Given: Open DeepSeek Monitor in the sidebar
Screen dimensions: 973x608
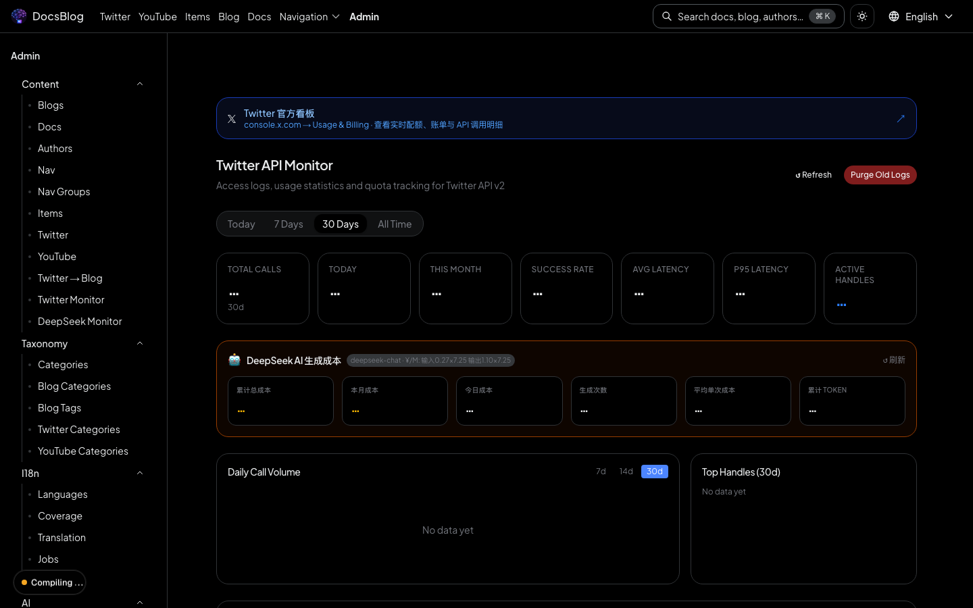Looking at the screenshot, I should pos(80,322).
